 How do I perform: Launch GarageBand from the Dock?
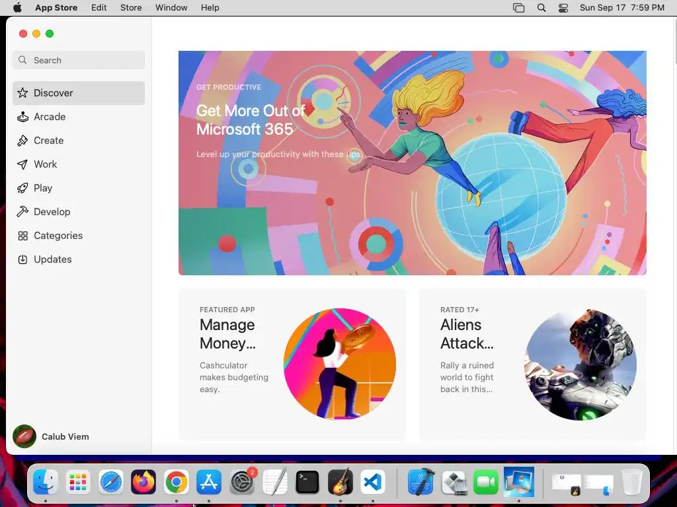coord(340,482)
